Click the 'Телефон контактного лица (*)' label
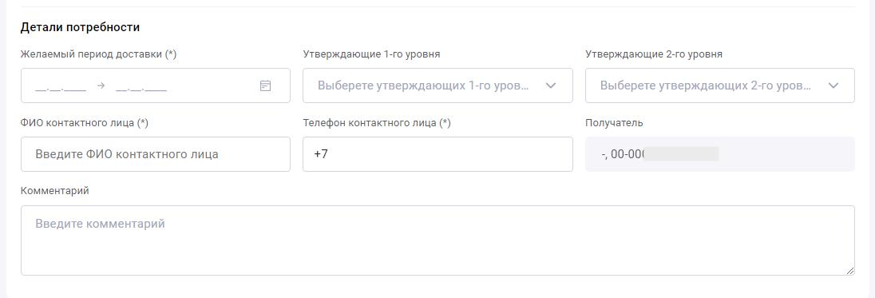The image size is (875, 298). point(377,123)
